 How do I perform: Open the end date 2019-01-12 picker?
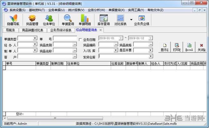pyautogui.click(x=150, y=38)
